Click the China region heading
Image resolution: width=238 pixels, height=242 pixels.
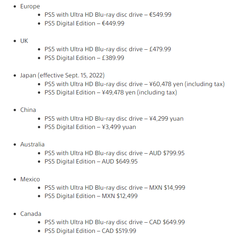[28, 110]
